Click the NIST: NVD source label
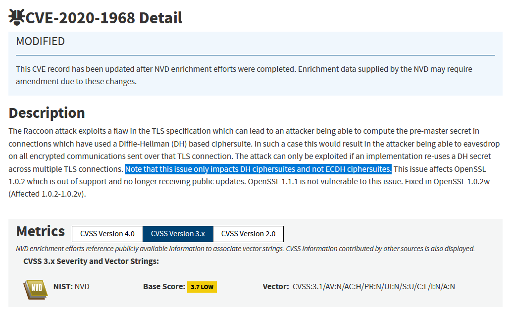 71,286
